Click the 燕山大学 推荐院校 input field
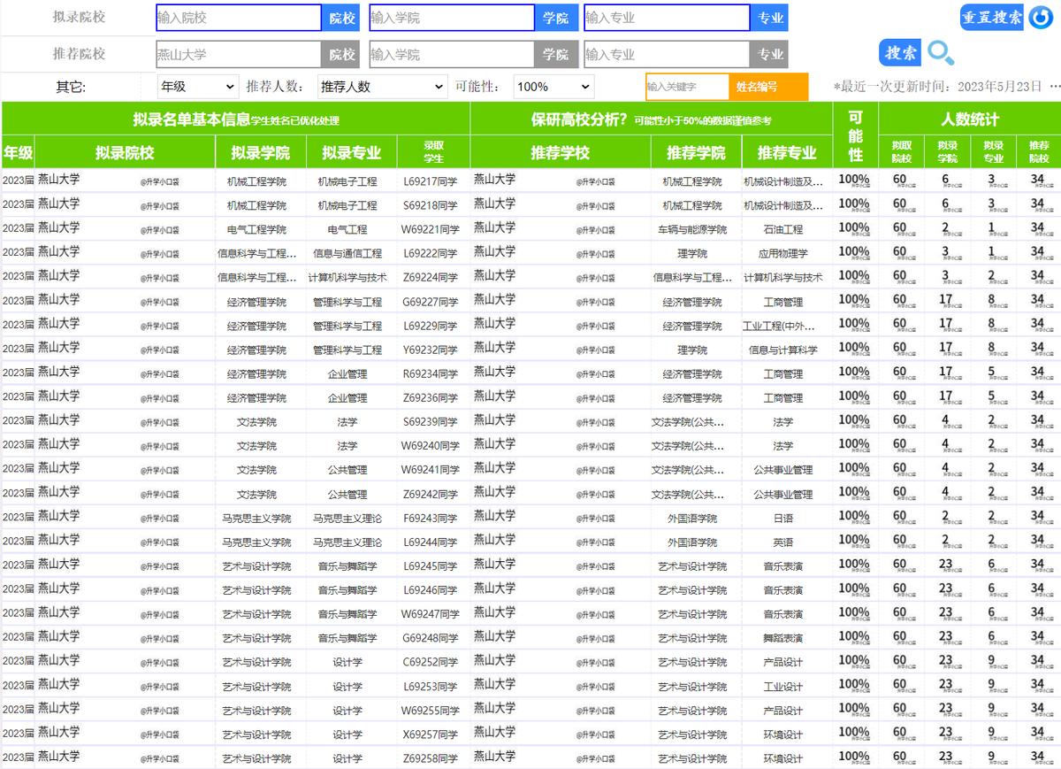1061x769 pixels. [238, 55]
